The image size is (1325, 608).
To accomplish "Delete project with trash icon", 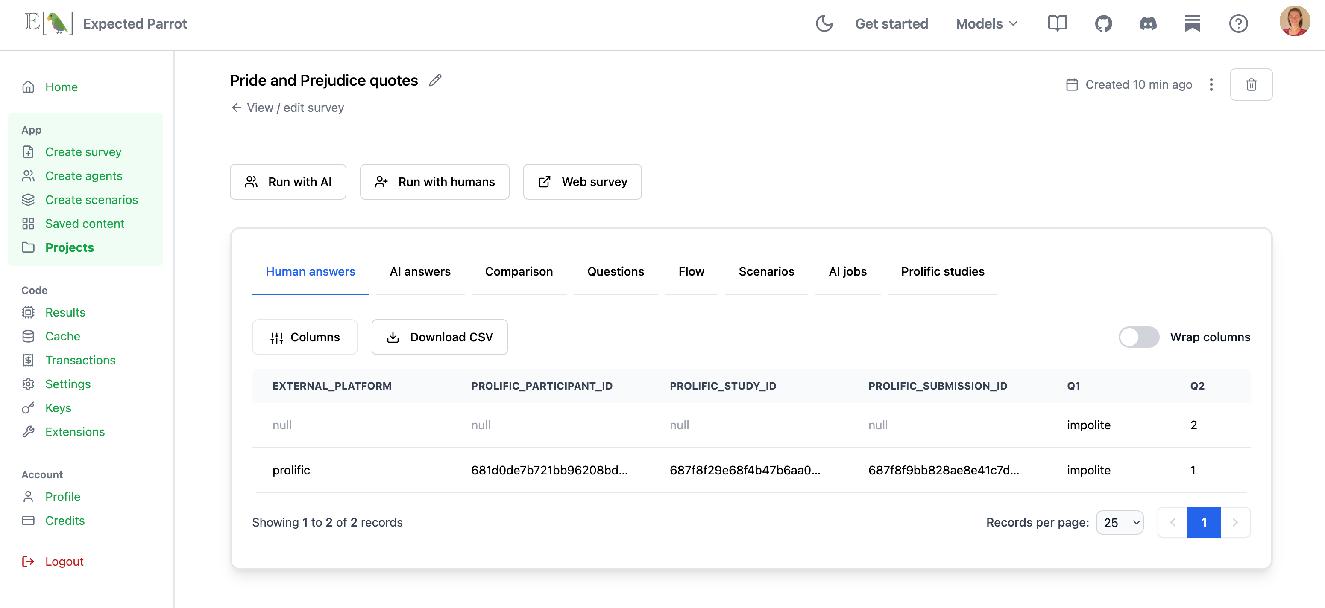I will (1251, 84).
